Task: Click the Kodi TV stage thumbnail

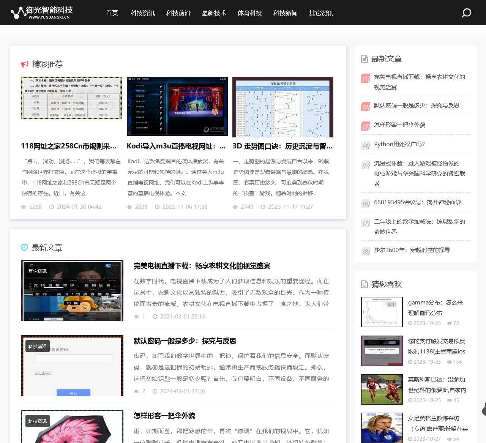Action: pyautogui.click(x=177, y=106)
